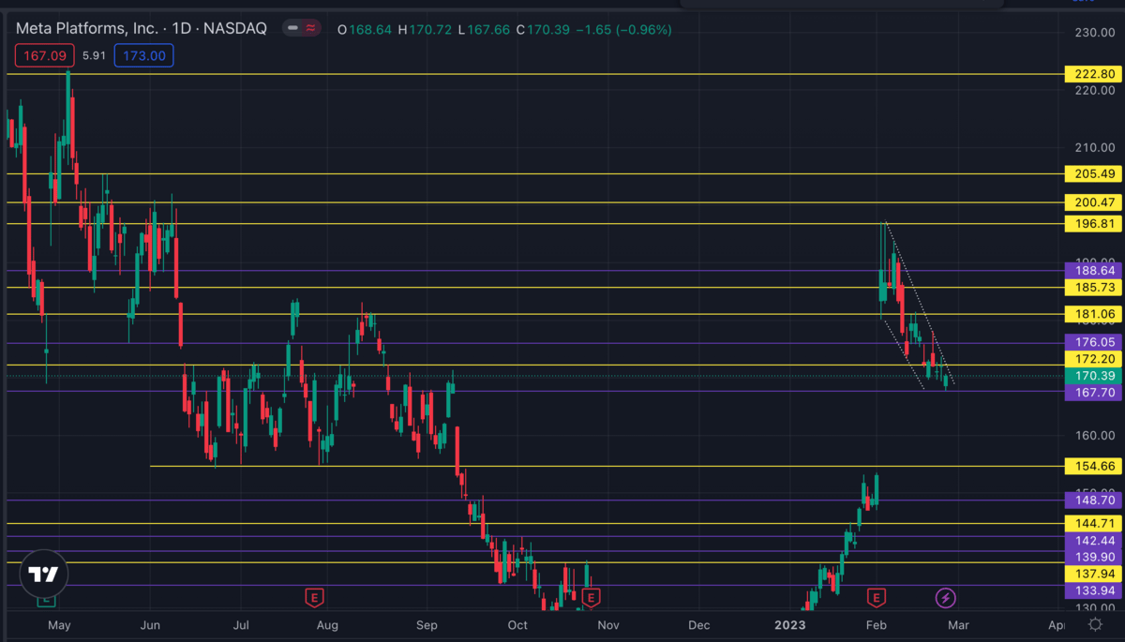This screenshot has width=1125, height=642.
Task: Click the Meta Platforms, Inc. symbol title
Action: (86, 29)
